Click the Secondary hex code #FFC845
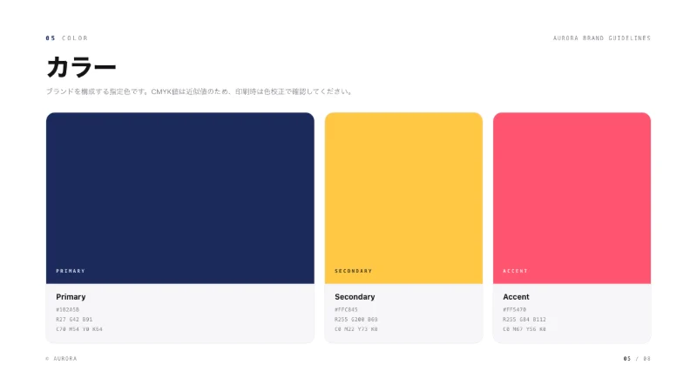Viewport: 697px width, 392px height. tap(346, 310)
